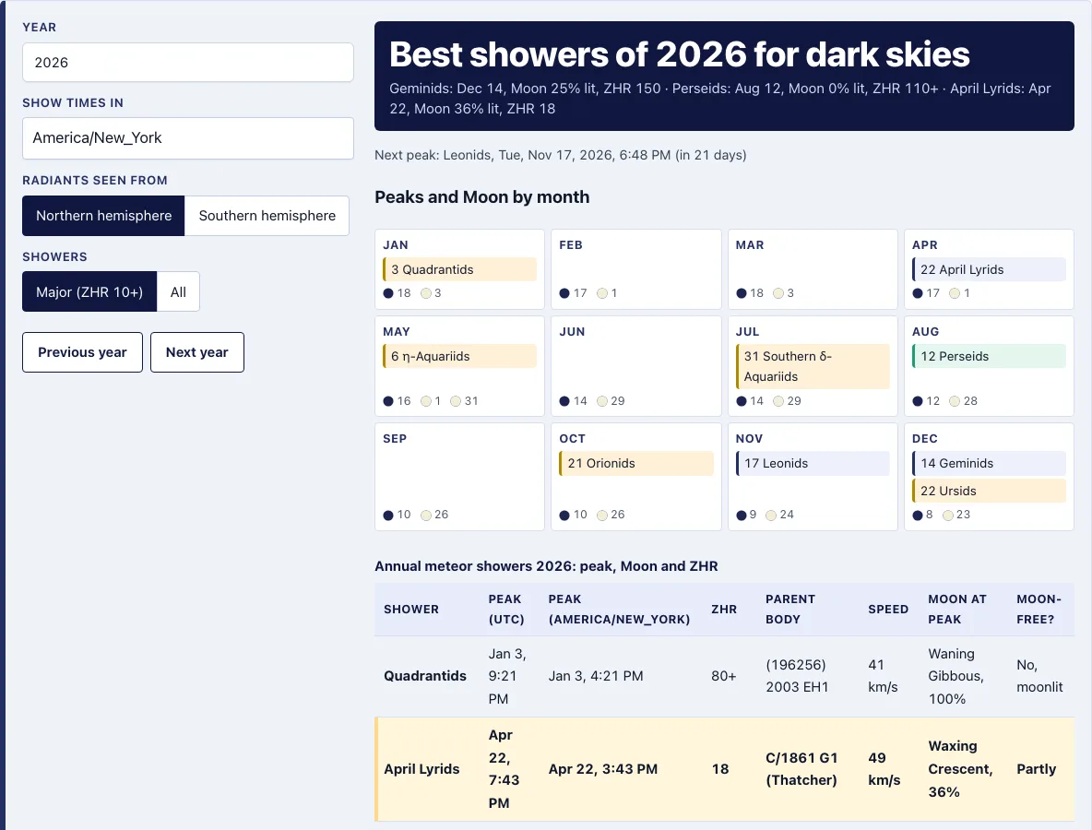
Task: Select the 6 η-Aquariids entry in May
Action: click(x=459, y=356)
